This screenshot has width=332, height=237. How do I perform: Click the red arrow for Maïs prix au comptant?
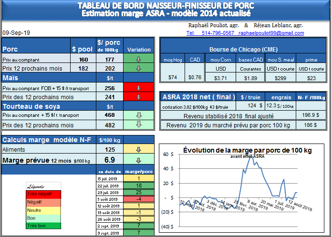(139, 88)
